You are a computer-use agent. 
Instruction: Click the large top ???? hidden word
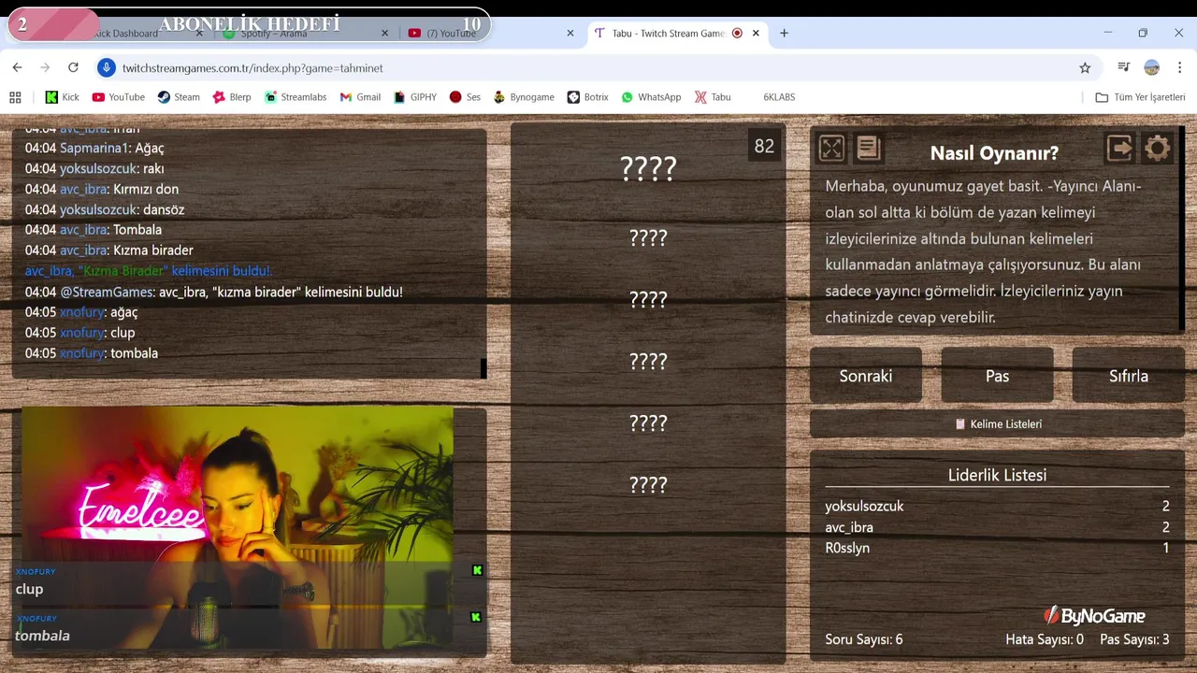click(648, 168)
